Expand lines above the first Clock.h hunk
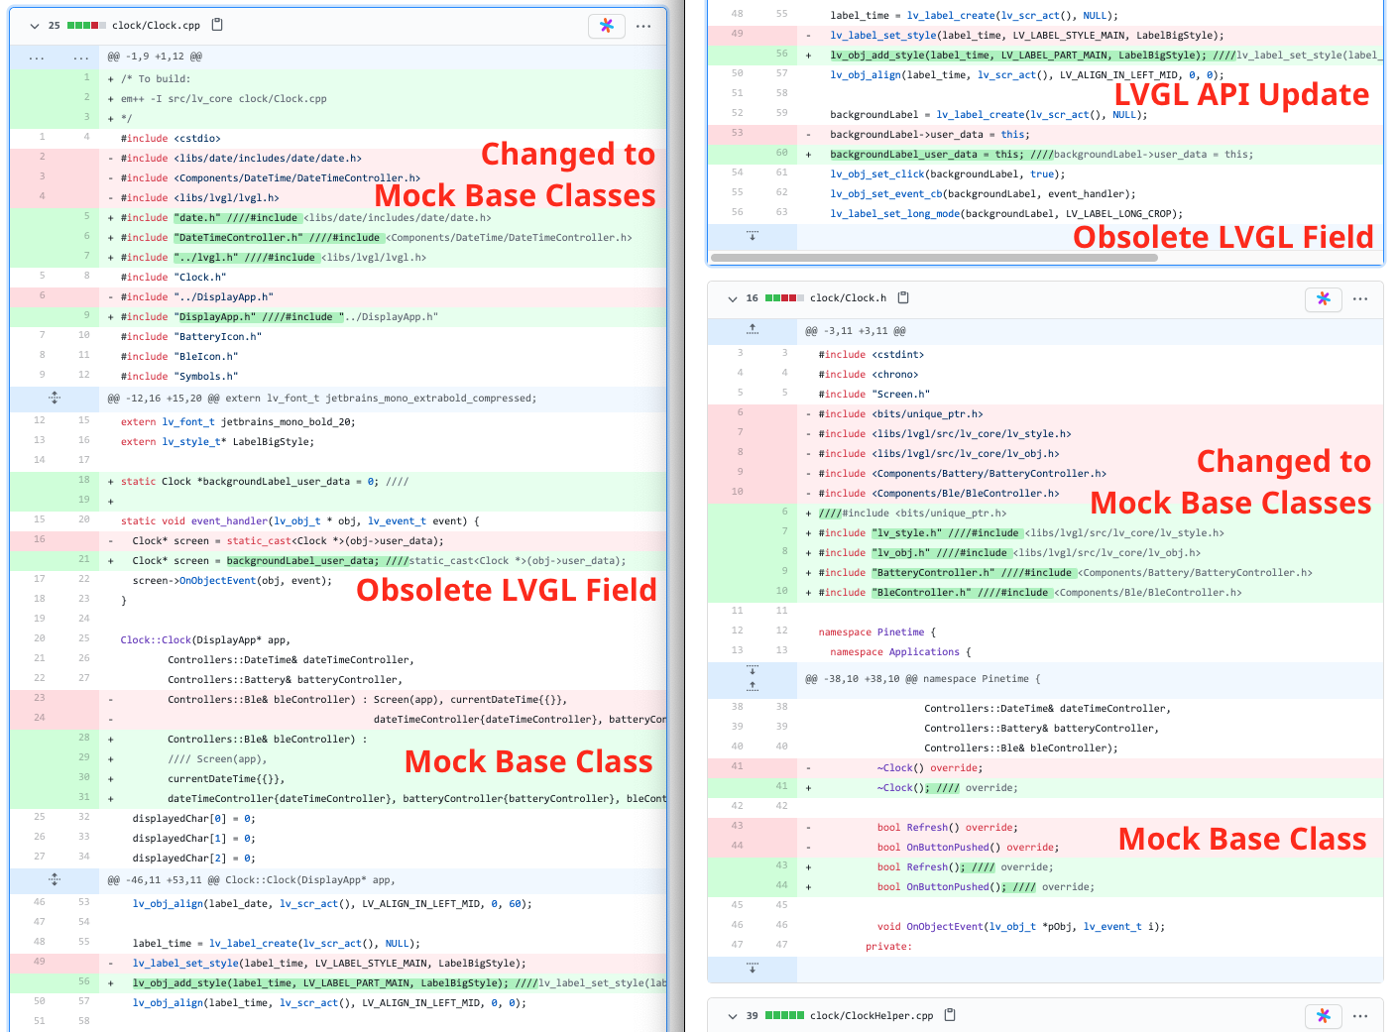Viewport: 1397px width, 1032px height. 752,330
